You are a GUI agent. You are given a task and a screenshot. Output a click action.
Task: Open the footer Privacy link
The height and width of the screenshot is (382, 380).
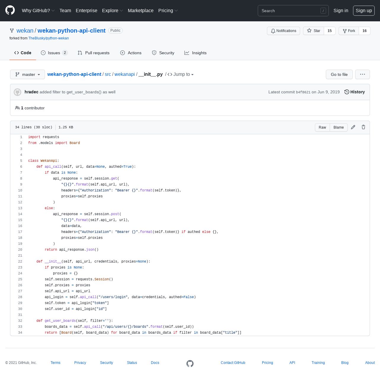[80, 363]
